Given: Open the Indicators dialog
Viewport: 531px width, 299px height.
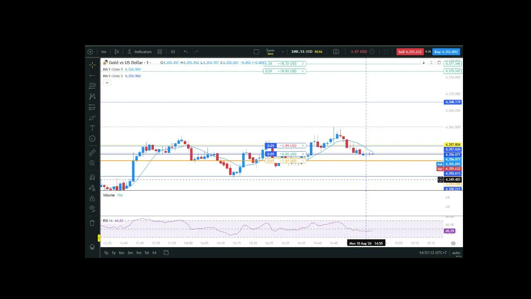Looking at the screenshot, I should point(139,52).
